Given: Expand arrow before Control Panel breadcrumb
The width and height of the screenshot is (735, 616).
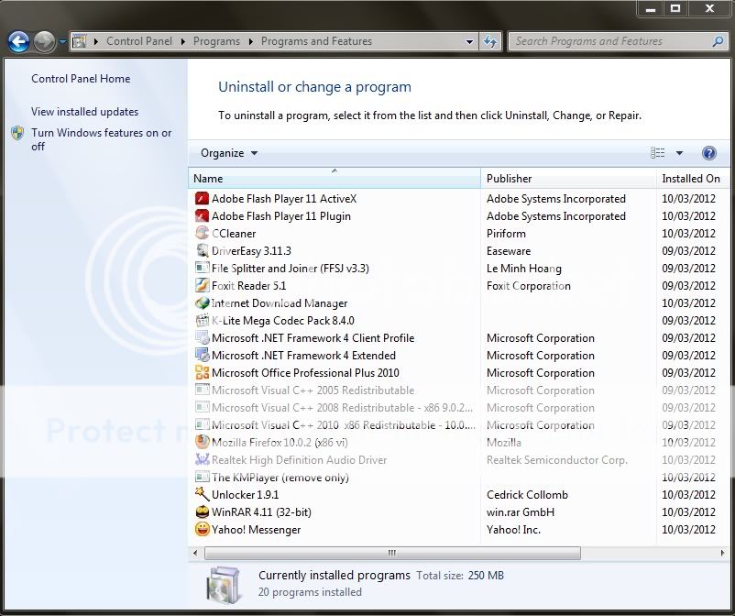Looking at the screenshot, I should (x=96, y=41).
